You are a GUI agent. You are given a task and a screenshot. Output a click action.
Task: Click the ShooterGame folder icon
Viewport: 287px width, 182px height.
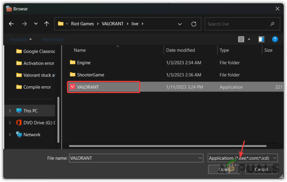(72, 75)
